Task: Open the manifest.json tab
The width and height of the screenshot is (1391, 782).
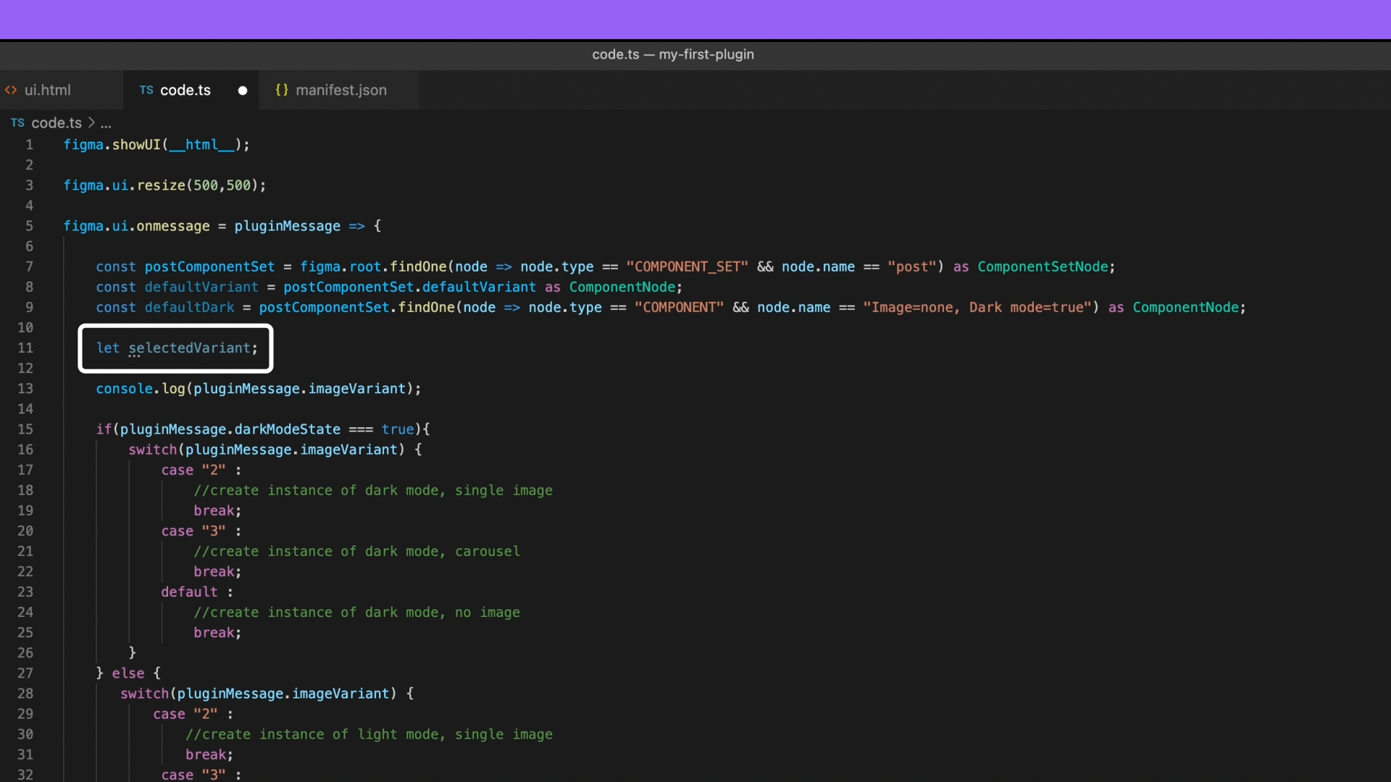Action: tap(341, 90)
